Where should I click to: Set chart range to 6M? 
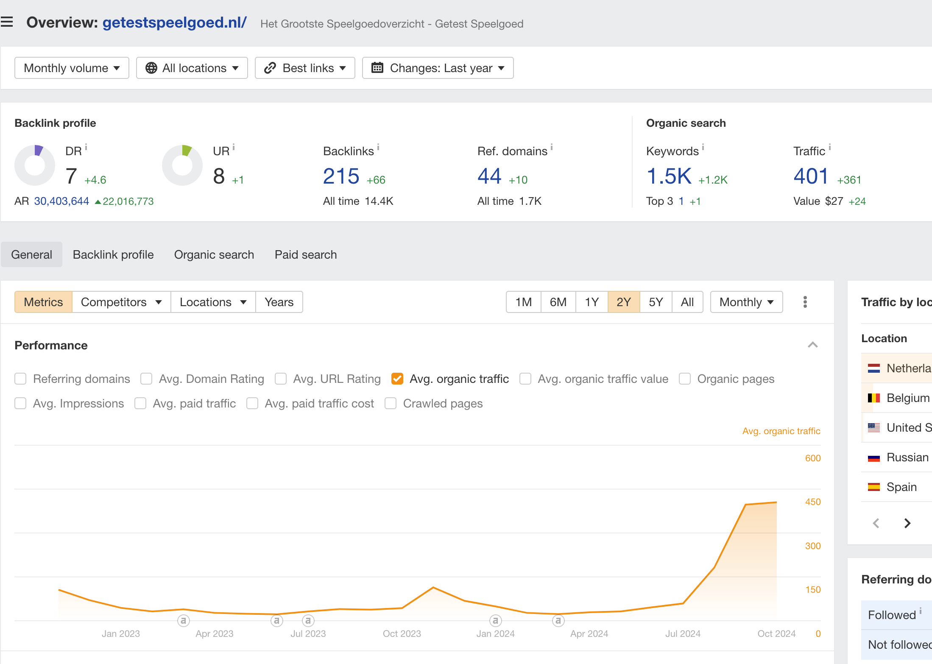pos(558,302)
